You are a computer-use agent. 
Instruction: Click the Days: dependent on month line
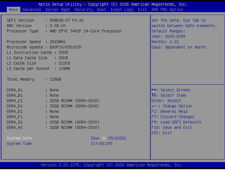[179, 47]
